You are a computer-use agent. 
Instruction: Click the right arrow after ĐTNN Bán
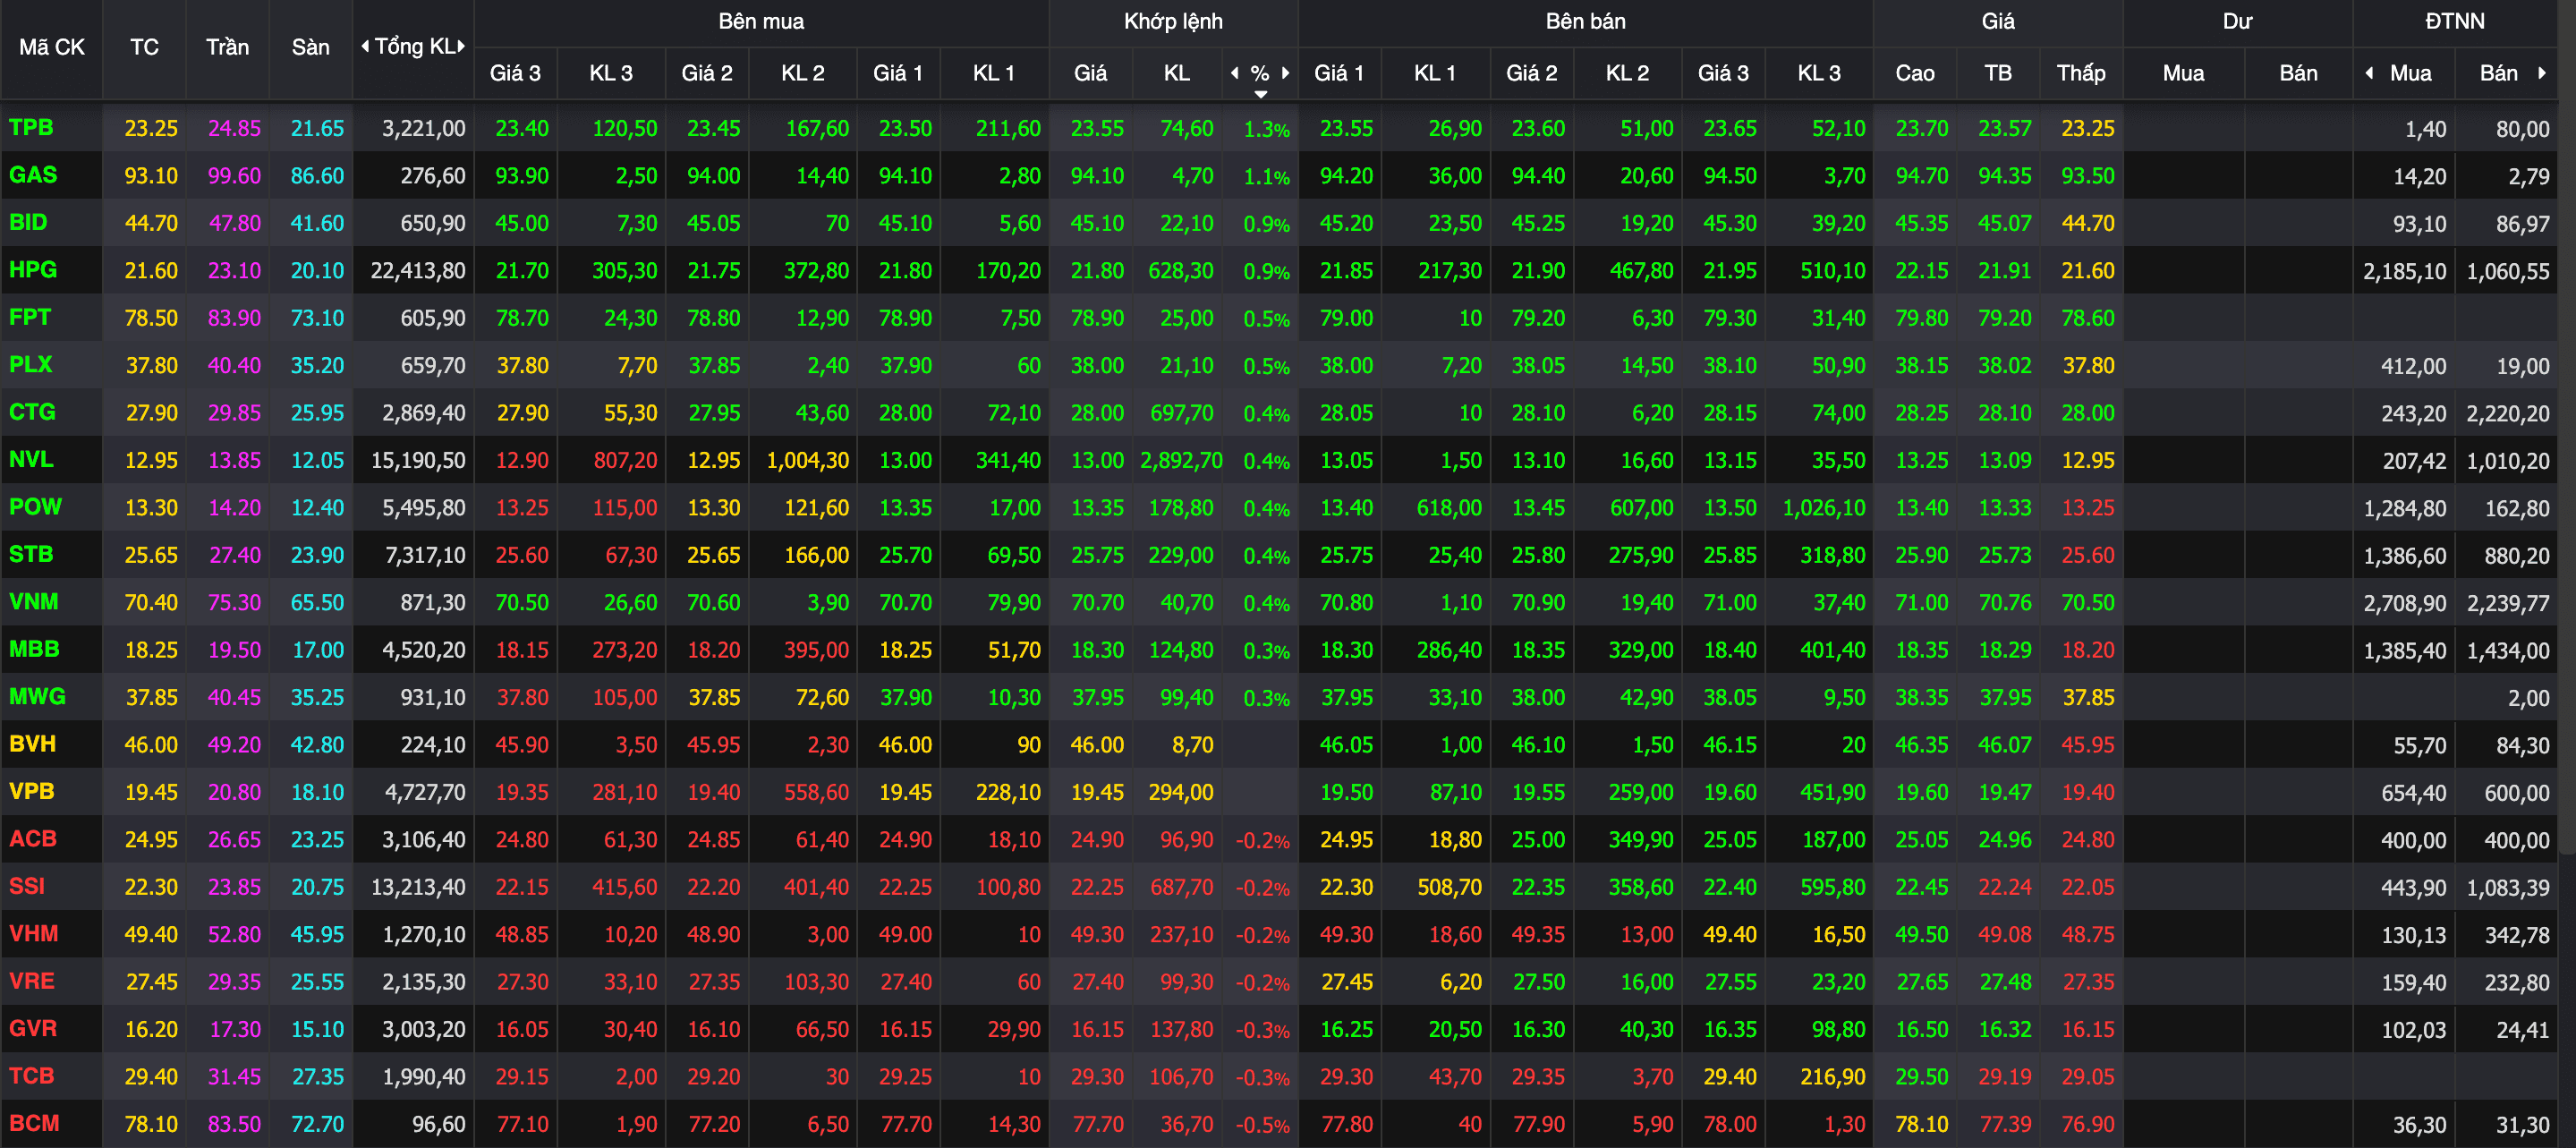[2542, 73]
